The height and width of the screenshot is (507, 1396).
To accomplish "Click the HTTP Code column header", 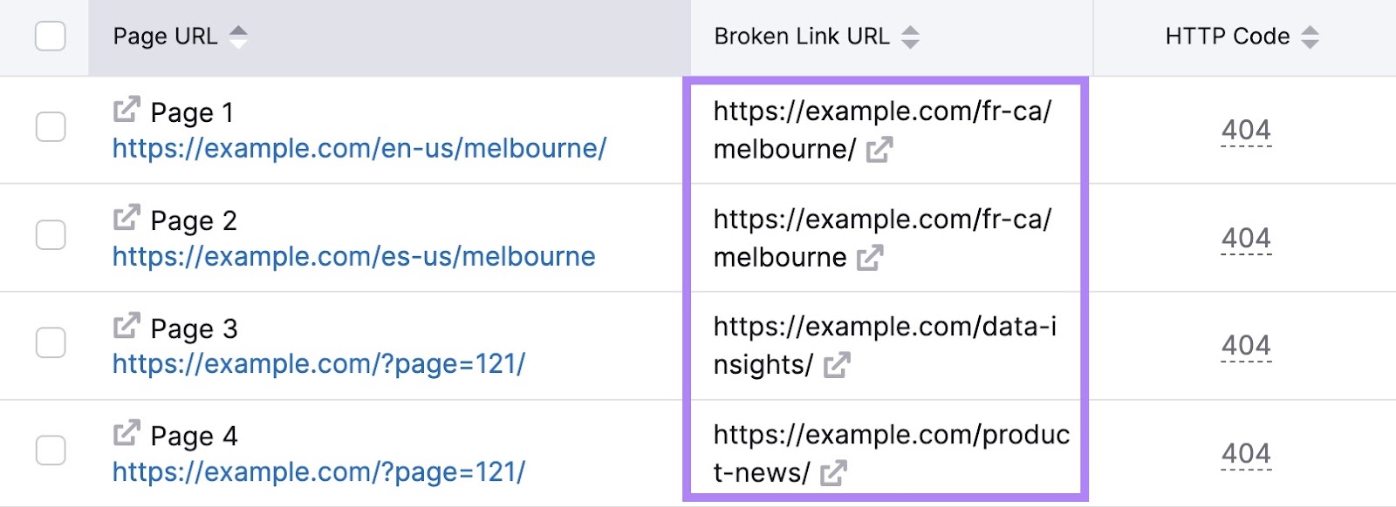I will (1226, 37).
